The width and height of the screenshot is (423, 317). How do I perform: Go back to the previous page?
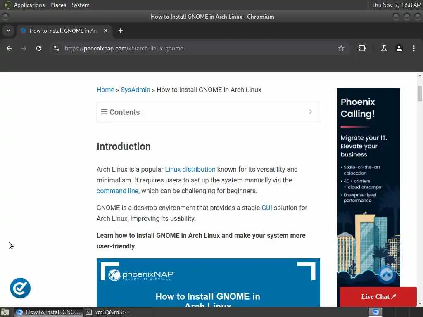click(x=9, y=48)
